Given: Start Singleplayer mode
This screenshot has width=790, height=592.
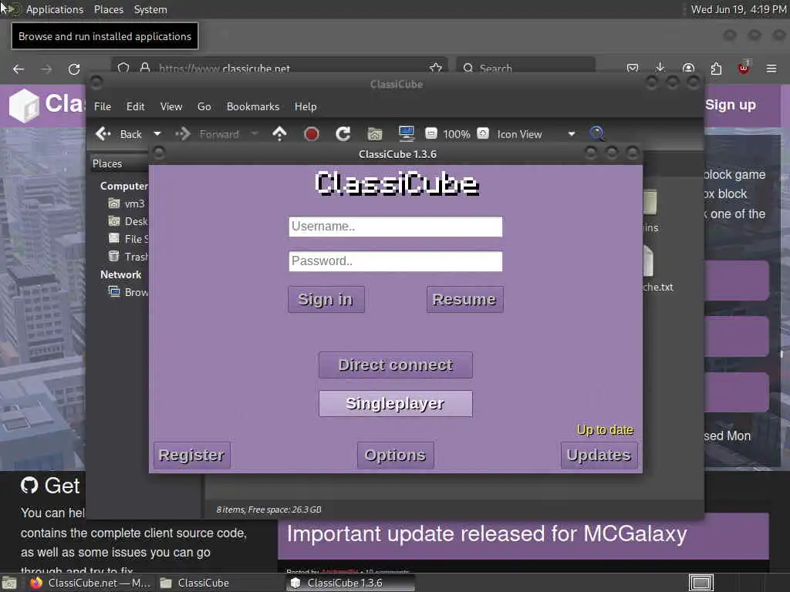Looking at the screenshot, I should (x=396, y=404).
